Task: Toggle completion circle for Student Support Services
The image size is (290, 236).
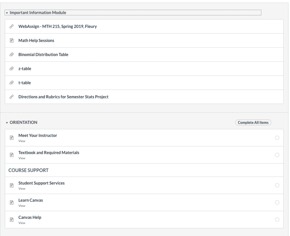Action: (x=277, y=185)
